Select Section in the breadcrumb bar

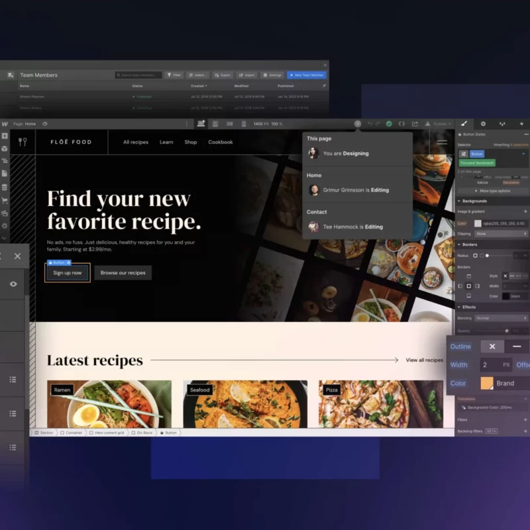click(x=44, y=433)
